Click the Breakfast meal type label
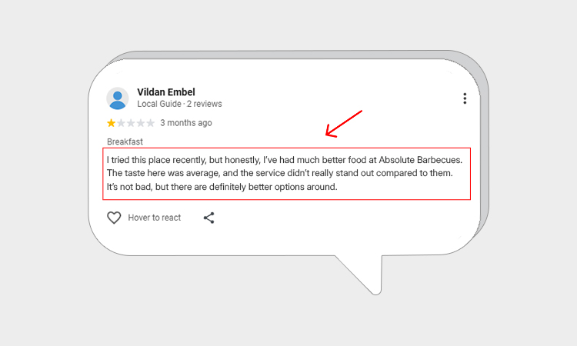The image size is (577, 346). tap(125, 141)
